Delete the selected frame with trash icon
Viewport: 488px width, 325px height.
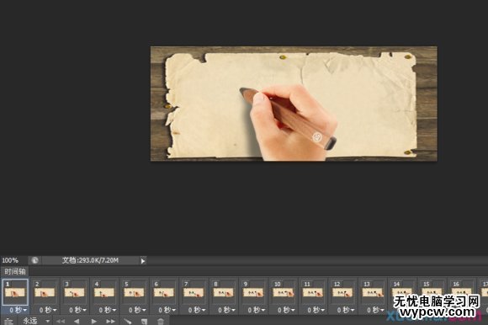[160, 322]
